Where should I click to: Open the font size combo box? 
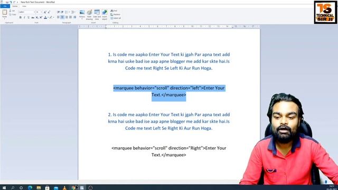pos(39,12)
